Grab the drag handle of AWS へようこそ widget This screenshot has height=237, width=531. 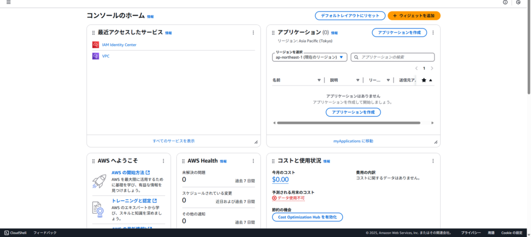pyautogui.click(x=93, y=161)
